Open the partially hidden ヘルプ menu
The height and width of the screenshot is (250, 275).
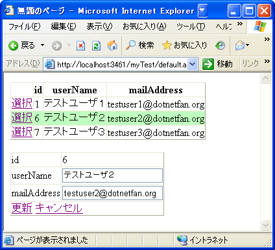point(224,27)
